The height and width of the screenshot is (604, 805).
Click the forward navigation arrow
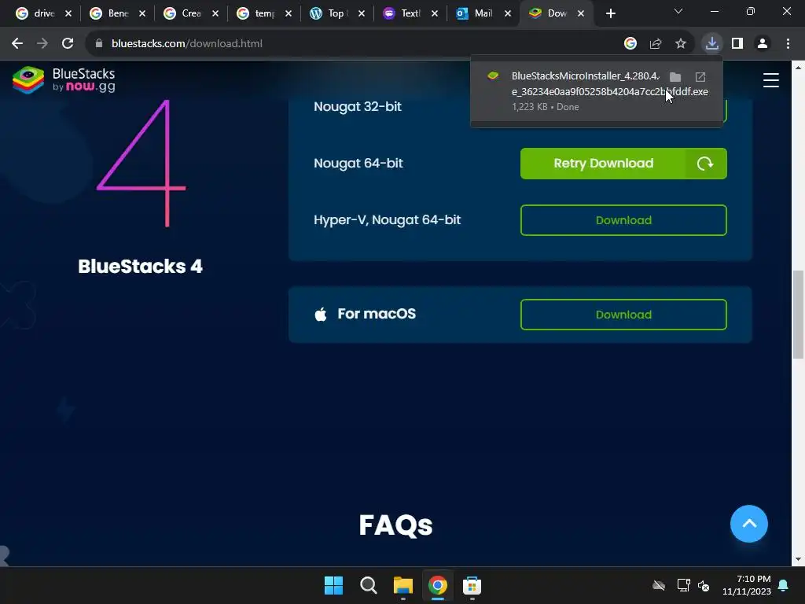coord(42,44)
